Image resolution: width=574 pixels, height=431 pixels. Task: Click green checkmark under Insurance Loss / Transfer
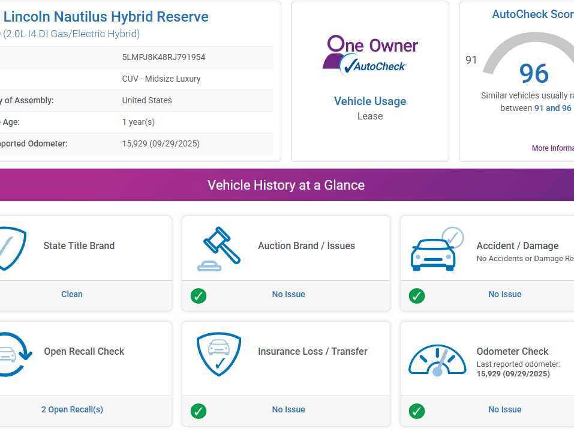[199, 411]
